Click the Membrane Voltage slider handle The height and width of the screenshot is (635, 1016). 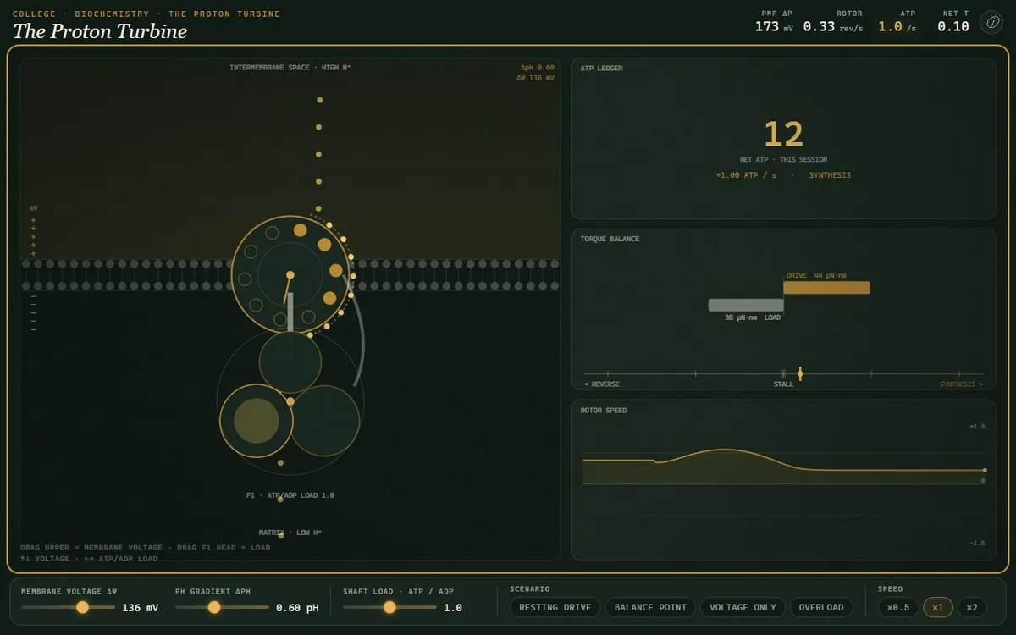82,607
